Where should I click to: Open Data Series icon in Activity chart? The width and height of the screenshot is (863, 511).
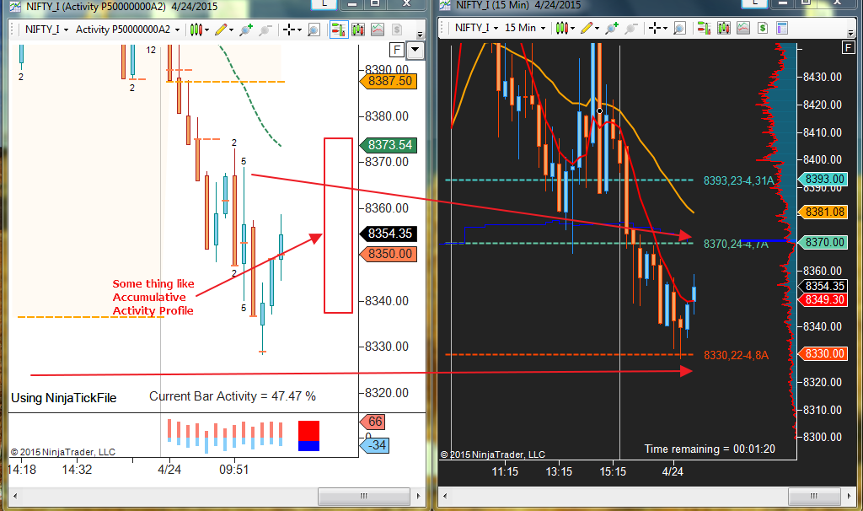(x=358, y=30)
